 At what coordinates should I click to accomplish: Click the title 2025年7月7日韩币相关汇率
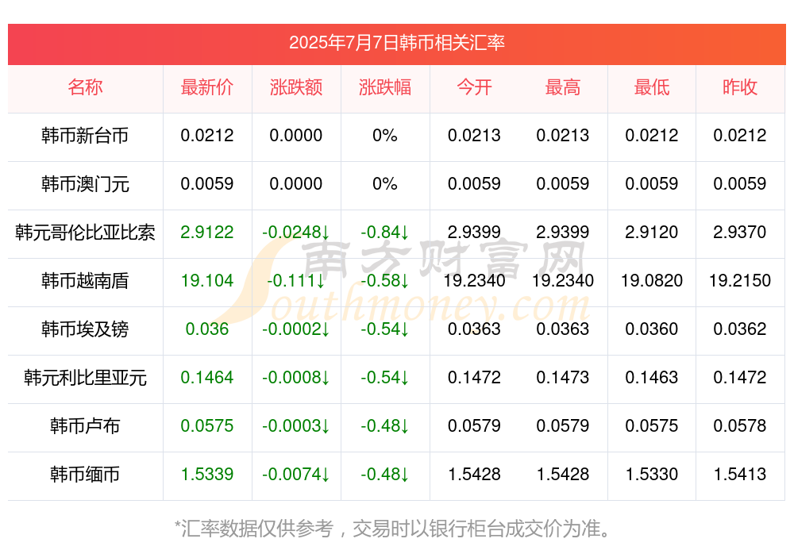point(396,43)
